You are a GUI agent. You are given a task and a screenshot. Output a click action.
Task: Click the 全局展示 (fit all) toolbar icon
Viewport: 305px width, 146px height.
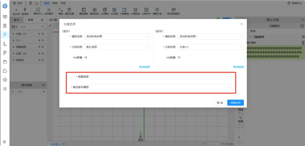click(x=49, y=10)
